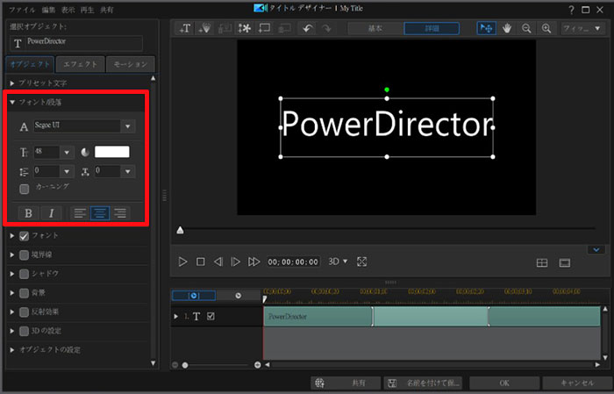Toggle the grid lines icon
The height and width of the screenshot is (394, 614).
pos(542,262)
